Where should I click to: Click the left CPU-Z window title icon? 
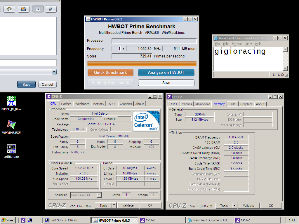[x=49, y=97]
